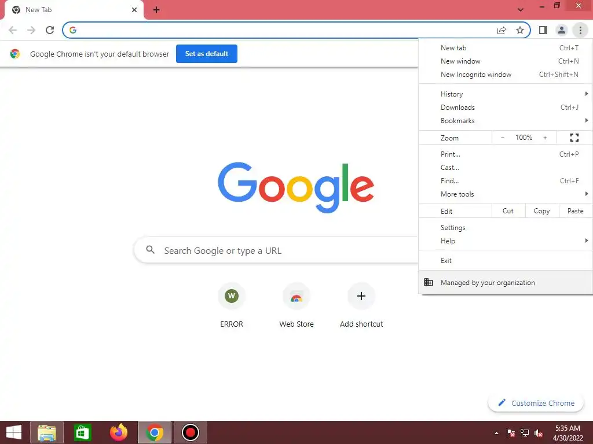Open a New Incognito window
The image size is (593, 444).
click(506, 75)
